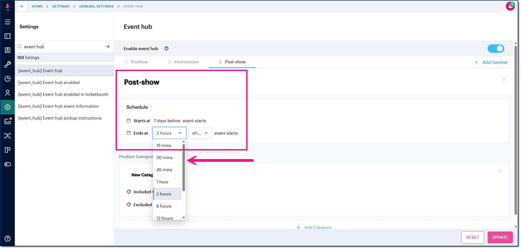
Task: Open the person profile icon in sidebar
Action: [x=8, y=93]
